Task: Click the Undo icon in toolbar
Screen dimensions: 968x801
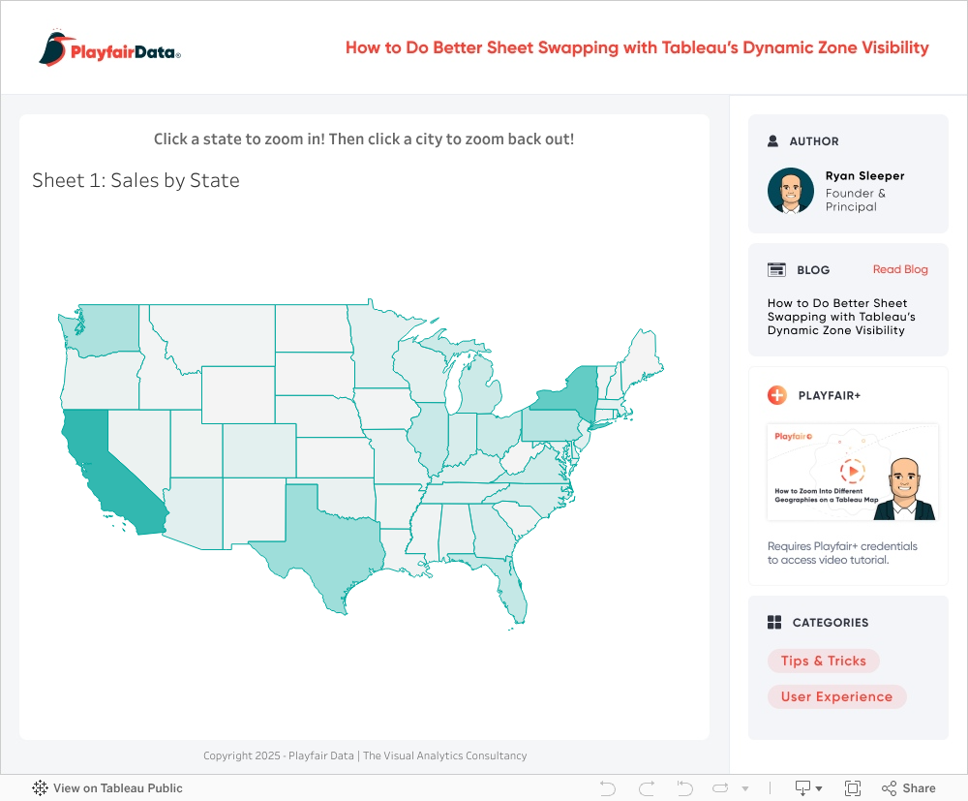Action: (x=608, y=788)
